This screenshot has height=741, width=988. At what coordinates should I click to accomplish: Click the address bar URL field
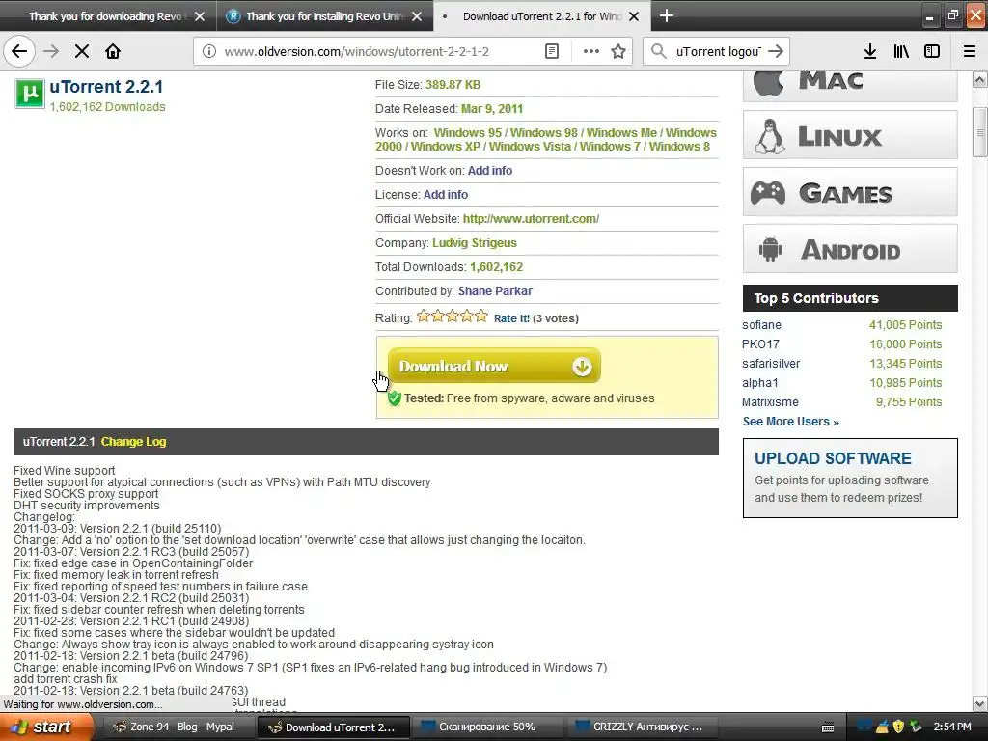pos(378,52)
